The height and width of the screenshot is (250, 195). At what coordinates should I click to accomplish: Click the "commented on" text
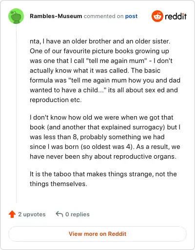click(x=104, y=16)
